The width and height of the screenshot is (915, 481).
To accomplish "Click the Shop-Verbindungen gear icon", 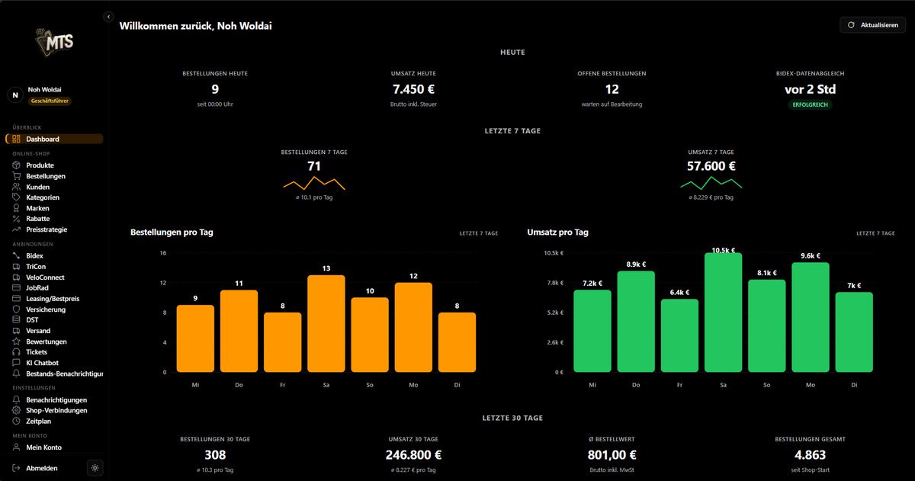I will [16, 410].
